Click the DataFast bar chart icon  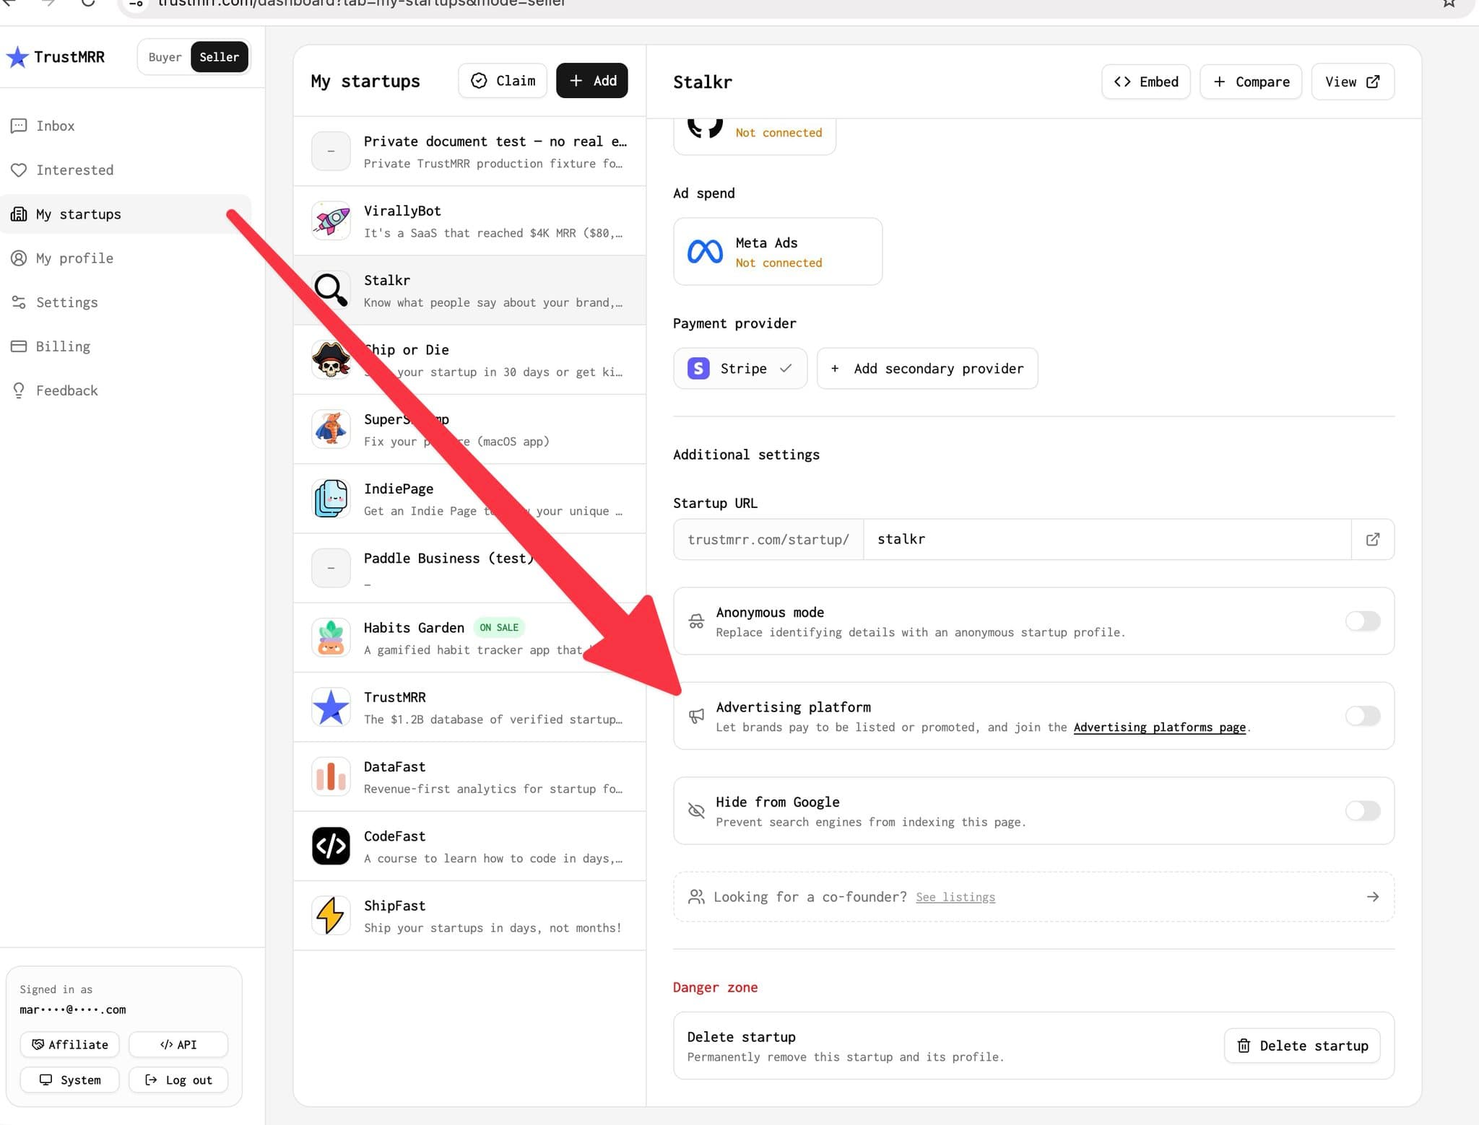(331, 776)
